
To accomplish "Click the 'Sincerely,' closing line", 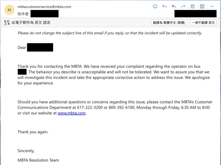I will click(x=26, y=151).
